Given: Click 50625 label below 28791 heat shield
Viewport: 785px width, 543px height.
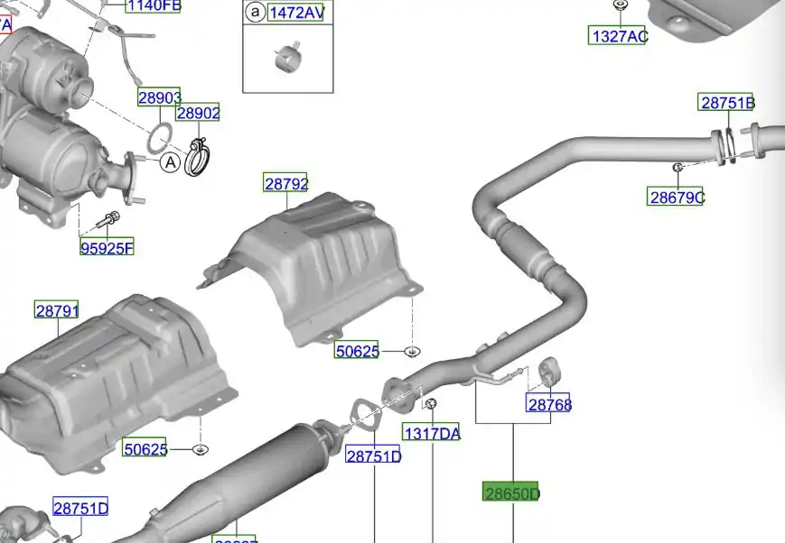Looking at the screenshot, I should [145, 447].
